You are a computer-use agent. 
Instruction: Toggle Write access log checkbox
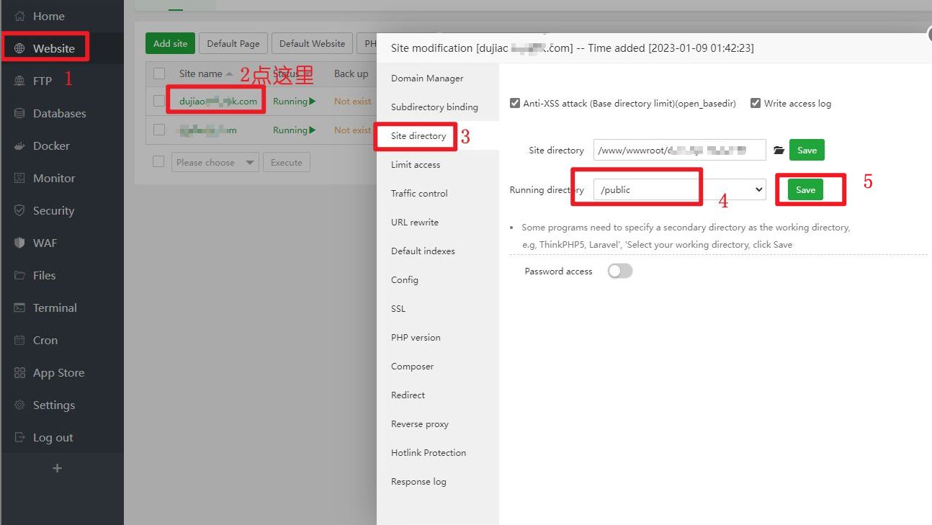(755, 103)
